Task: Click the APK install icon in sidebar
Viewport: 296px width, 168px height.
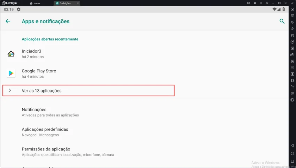Action: tap(292, 54)
